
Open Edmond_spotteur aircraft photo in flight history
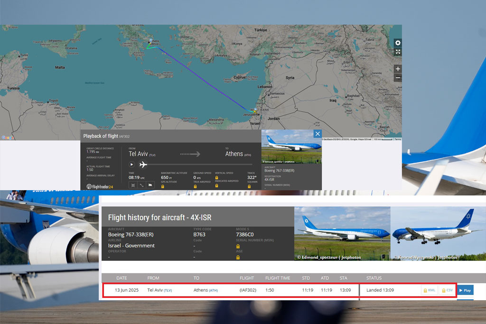point(342,233)
